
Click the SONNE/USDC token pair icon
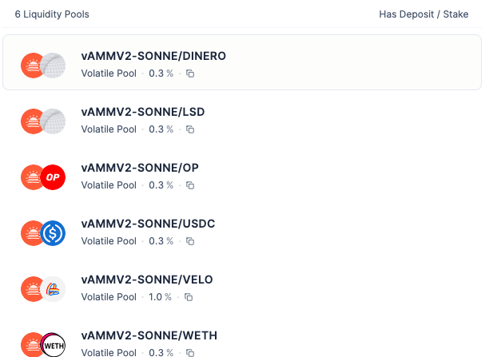(43, 232)
